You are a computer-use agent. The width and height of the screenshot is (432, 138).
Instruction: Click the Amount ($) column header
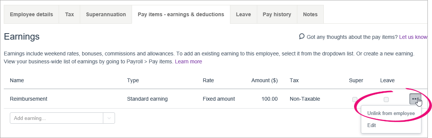(264, 80)
